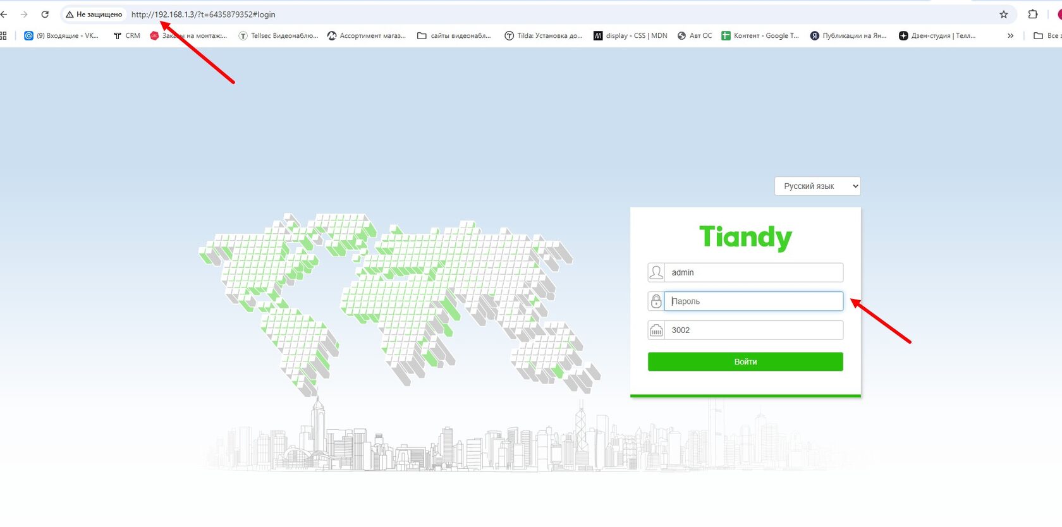
Task: Open the all bookmarks folder at far right
Action: (x=1047, y=35)
